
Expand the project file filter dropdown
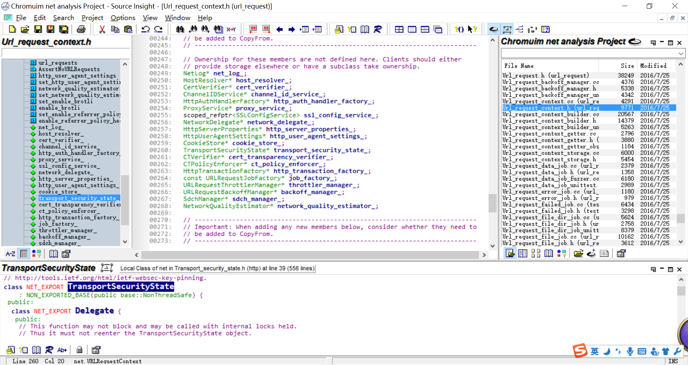(681, 54)
